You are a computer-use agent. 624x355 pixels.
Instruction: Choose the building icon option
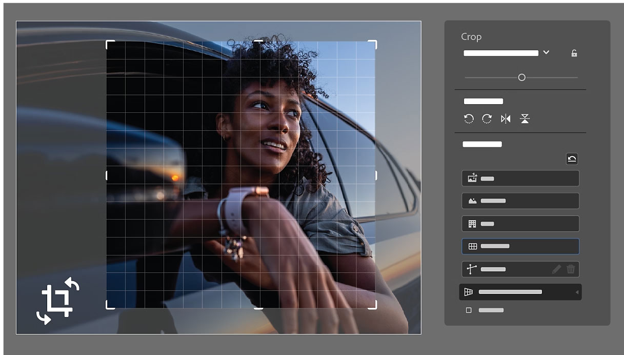(x=520, y=224)
